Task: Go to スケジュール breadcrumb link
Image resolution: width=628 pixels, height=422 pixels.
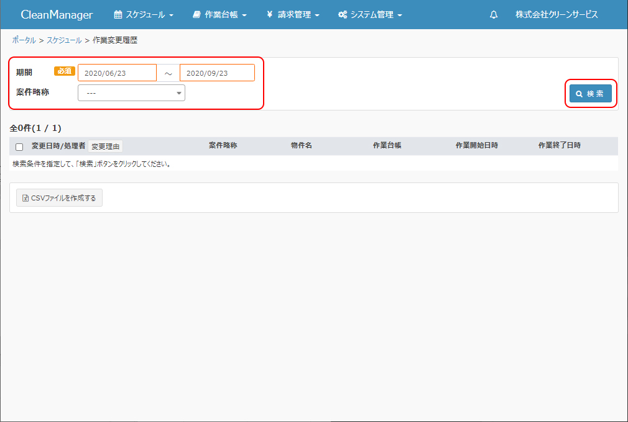Action: (64, 40)
